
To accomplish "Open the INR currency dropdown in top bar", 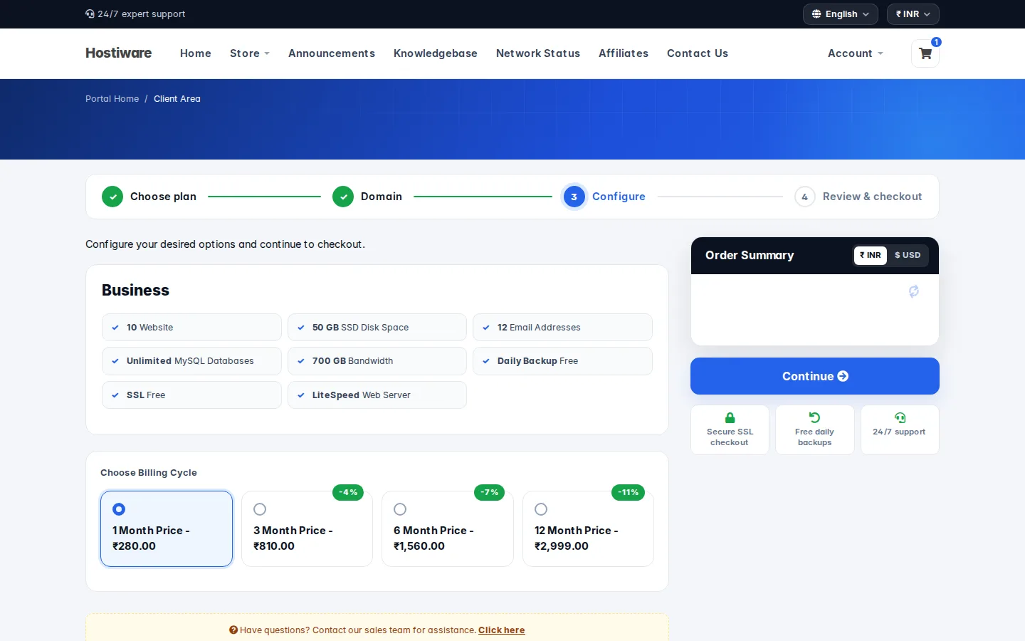I will 913,14.
